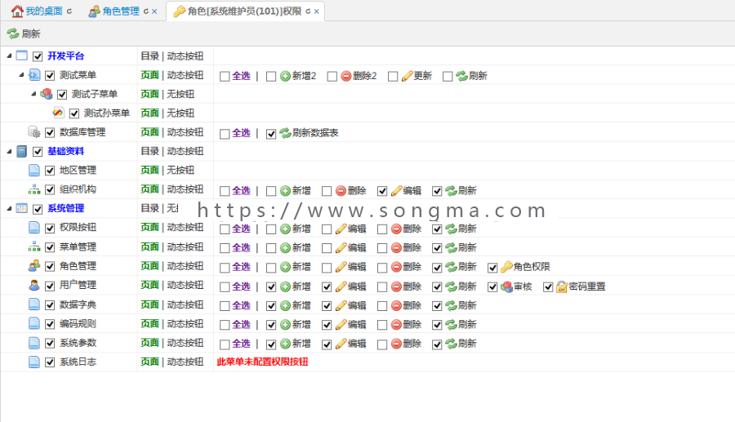The image size is (735, 422).
Task: Click the 密码重置 lock icon in 用户管理 row
Action: click(562, 287)
